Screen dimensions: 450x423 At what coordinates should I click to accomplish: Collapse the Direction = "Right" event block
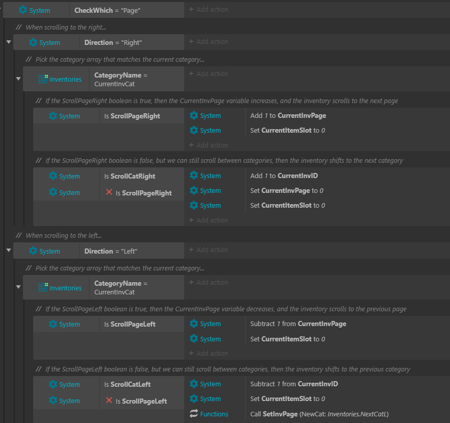pyautogui.click(x=9, y=42)
